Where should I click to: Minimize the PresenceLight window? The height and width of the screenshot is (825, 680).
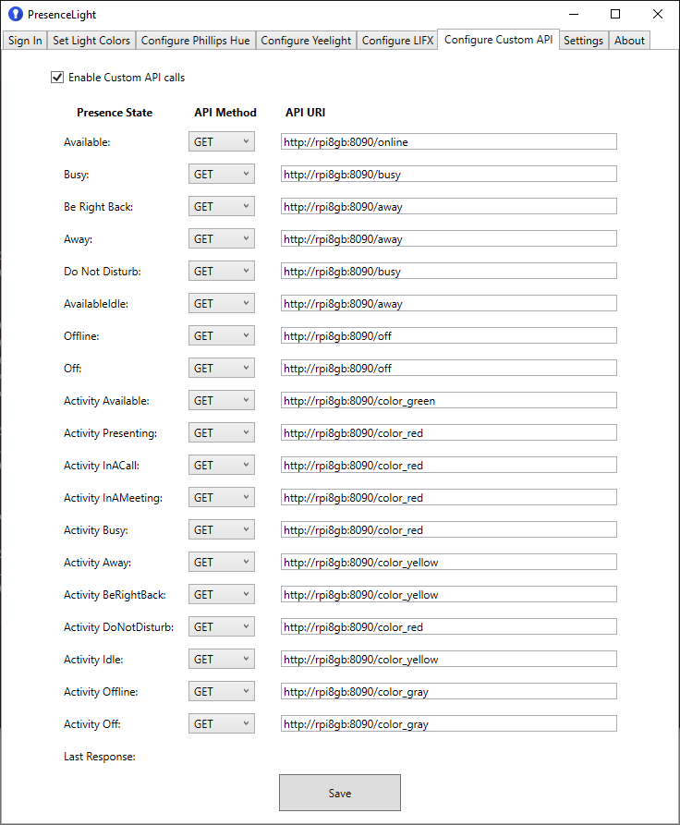click(574, 15)
